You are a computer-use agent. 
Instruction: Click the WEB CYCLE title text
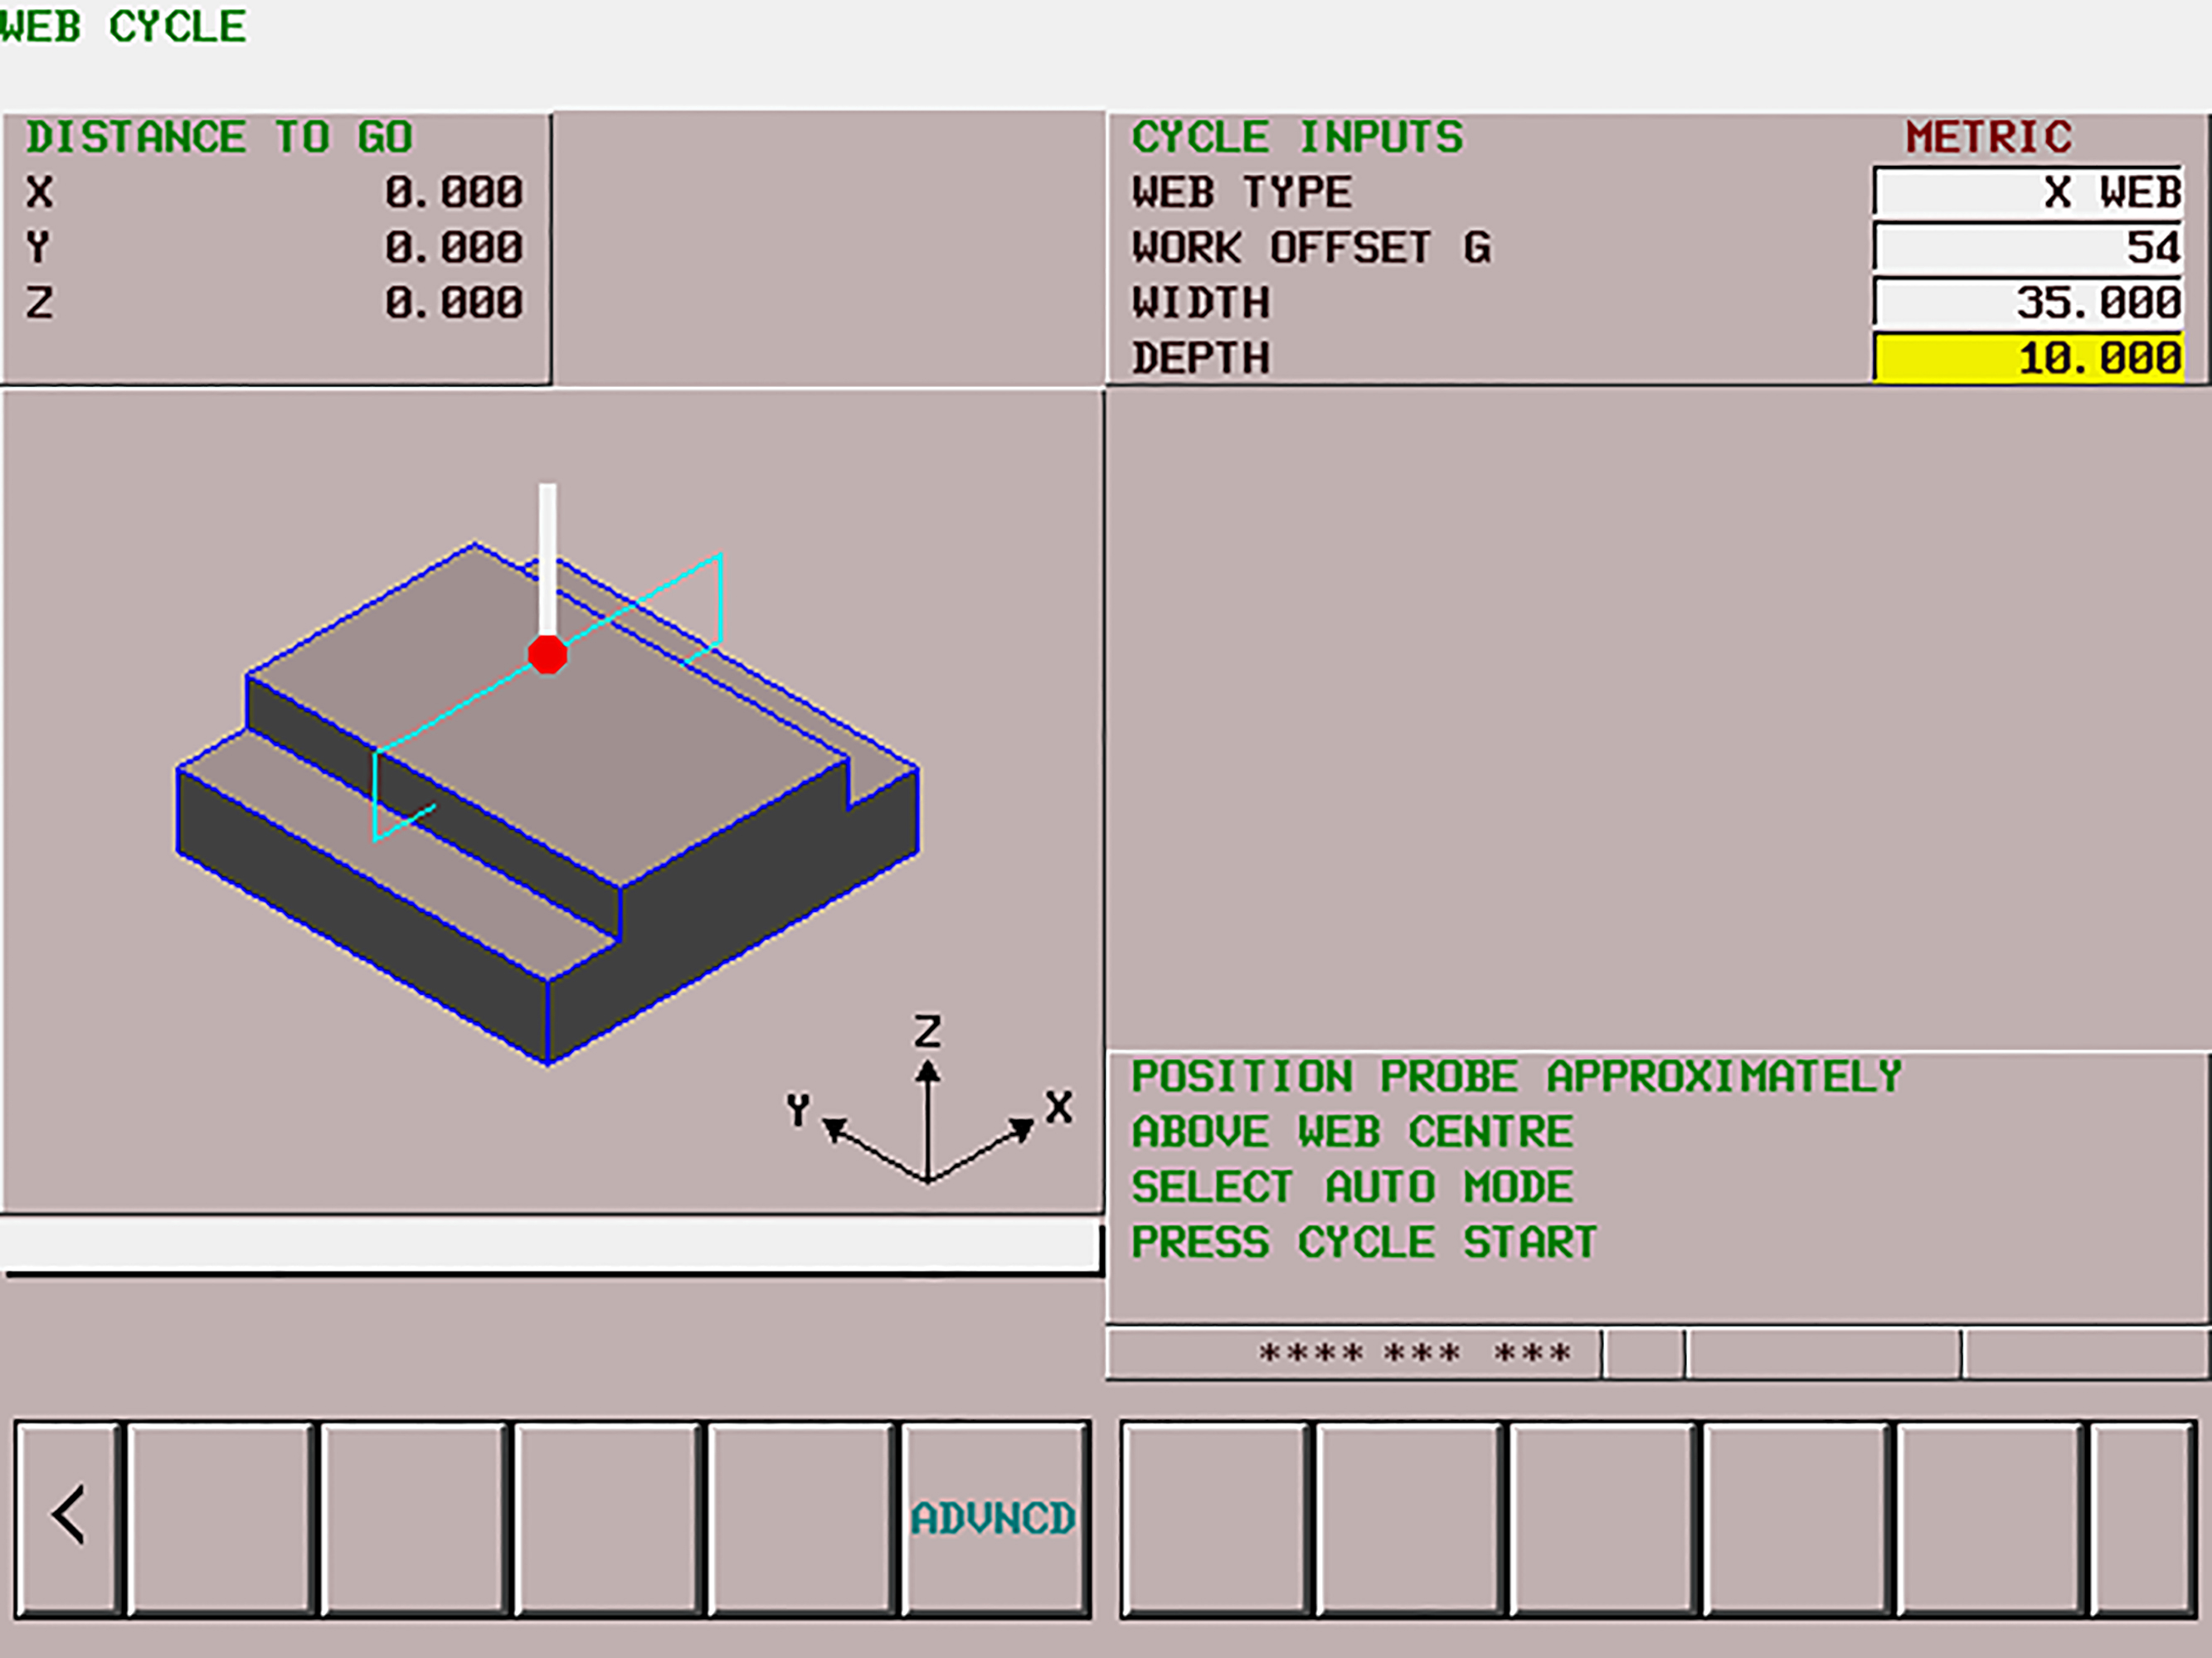coord(122,26)
